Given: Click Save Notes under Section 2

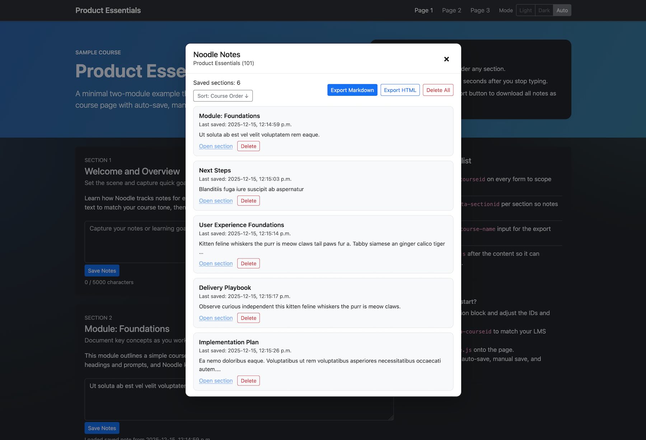Looking at the screenshot, I should 102,428.
